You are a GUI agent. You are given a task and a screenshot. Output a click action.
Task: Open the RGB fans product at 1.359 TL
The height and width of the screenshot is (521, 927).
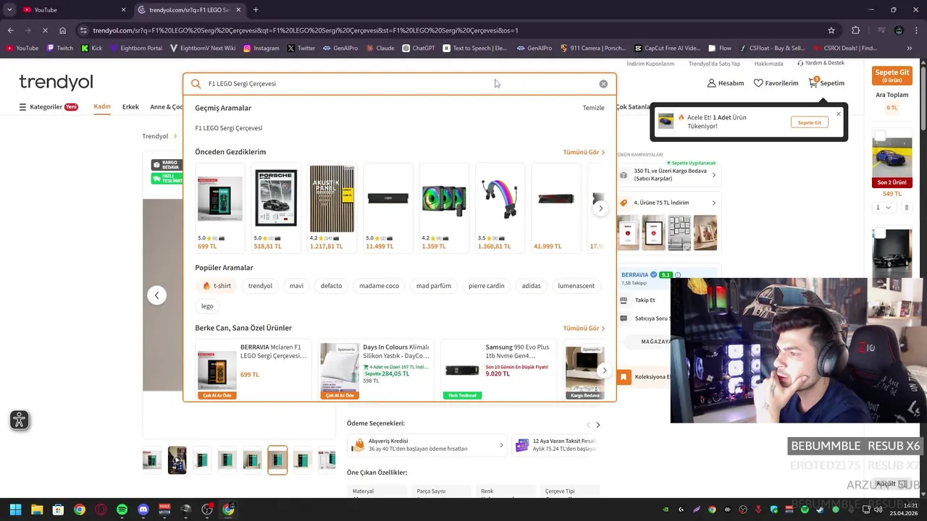444,208
